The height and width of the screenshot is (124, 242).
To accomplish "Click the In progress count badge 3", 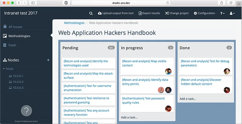I will (171, 48).
